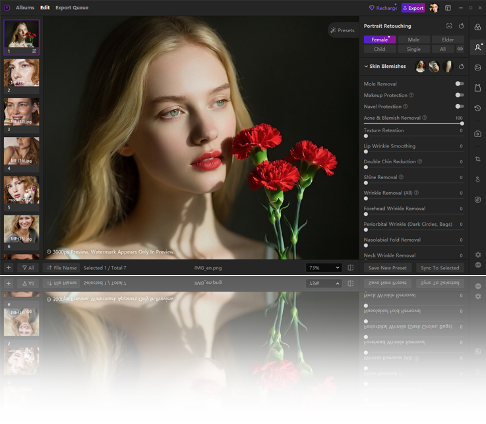486x424 pixels.
Task: Adjust the Shine Removal slider
Action: [413, 183]
